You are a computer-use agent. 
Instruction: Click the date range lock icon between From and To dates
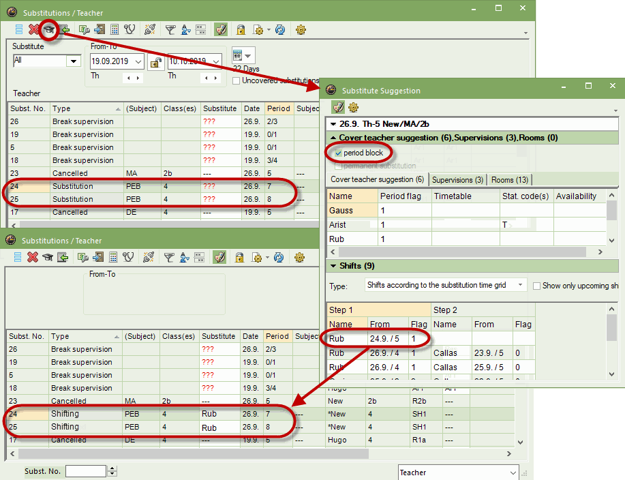(156, 62)
